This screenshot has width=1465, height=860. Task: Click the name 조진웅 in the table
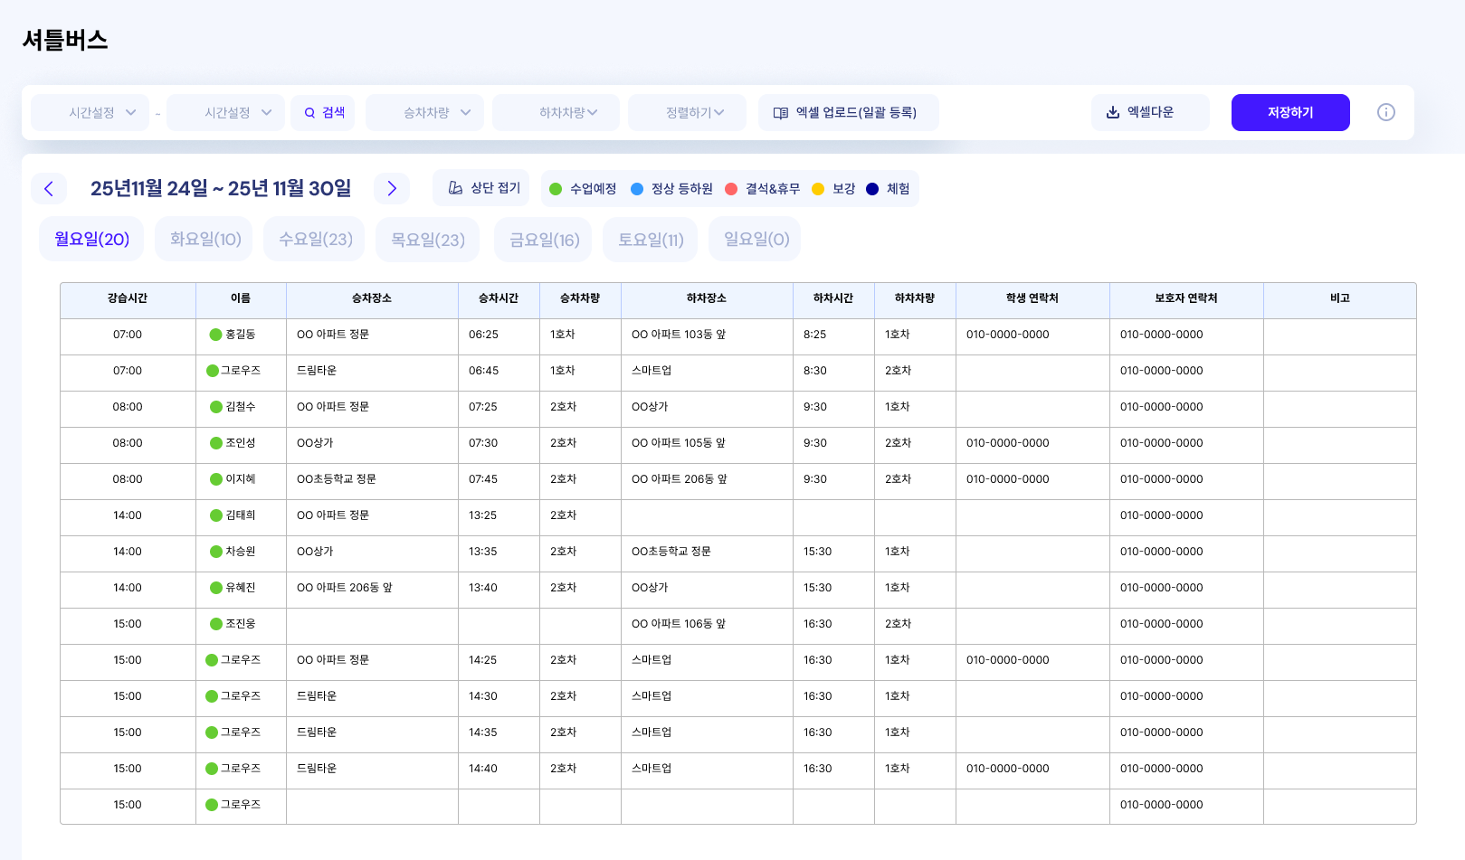(x=241, y=624)
